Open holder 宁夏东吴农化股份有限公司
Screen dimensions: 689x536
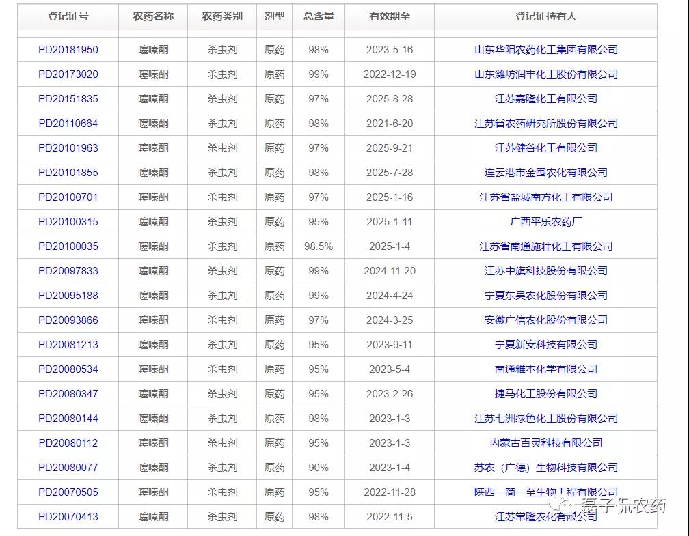545,296
